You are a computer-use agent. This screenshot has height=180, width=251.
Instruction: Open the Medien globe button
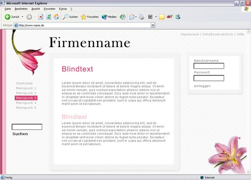109,17
